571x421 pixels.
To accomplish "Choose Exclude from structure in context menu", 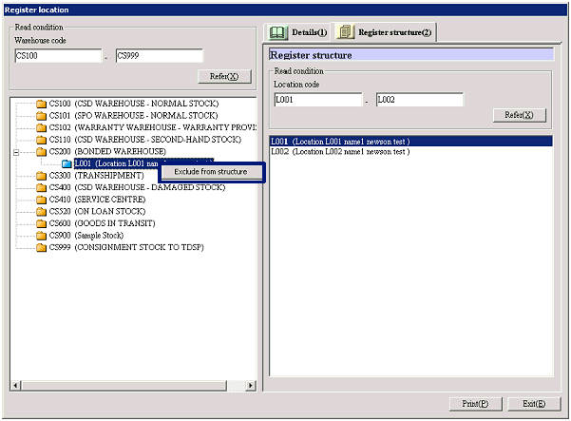I will pos(211,172).
